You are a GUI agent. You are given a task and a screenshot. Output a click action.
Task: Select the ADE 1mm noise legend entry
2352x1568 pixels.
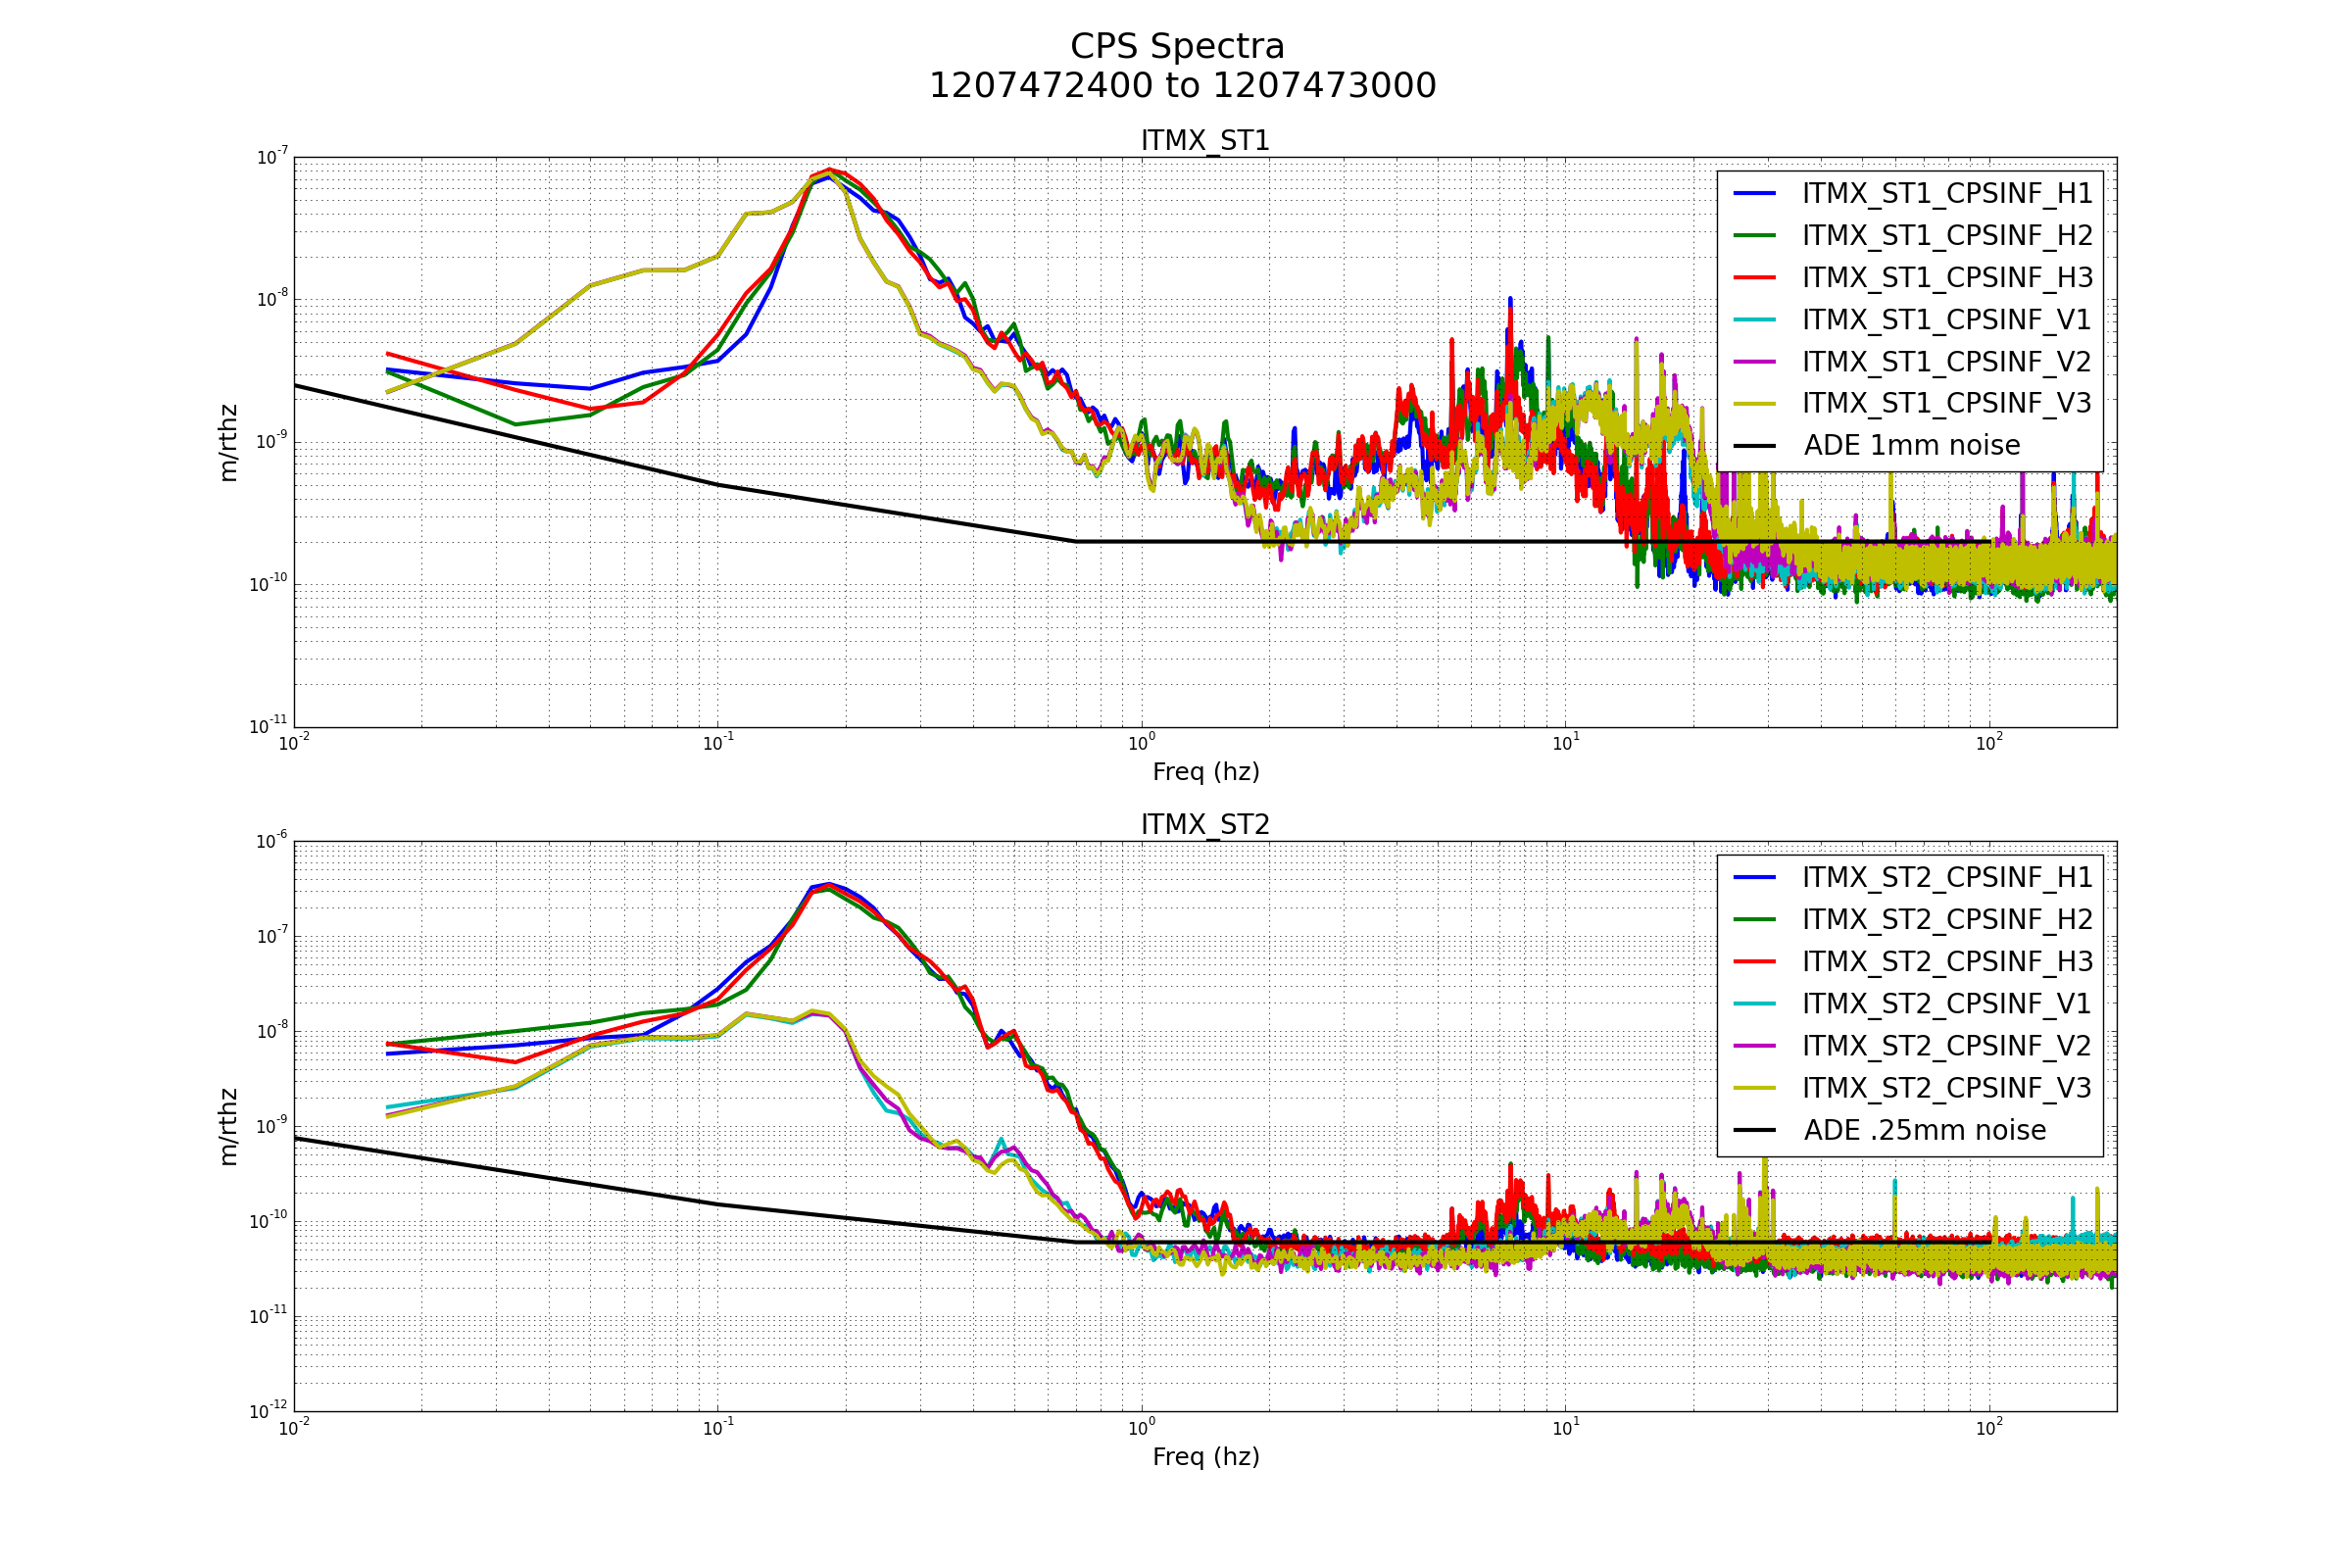[x=1911, y=446]
